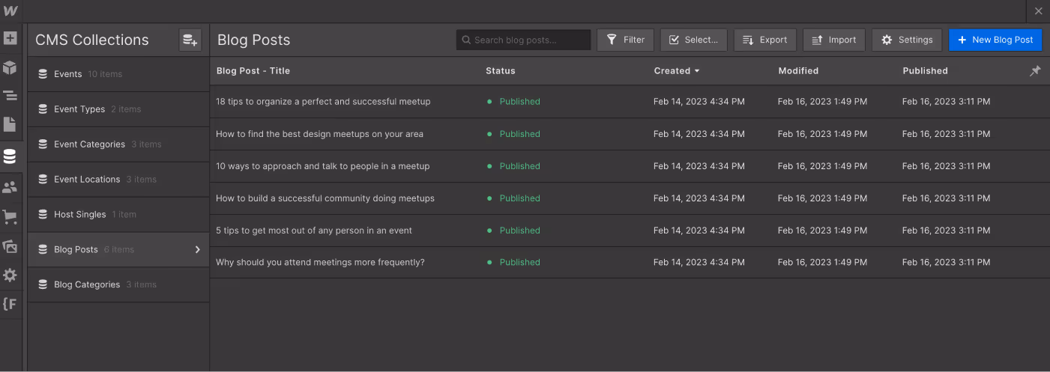This screenshot has height=372, width=1050.
Task: Open the blog post about design meetups
Action: pos(319,134)
